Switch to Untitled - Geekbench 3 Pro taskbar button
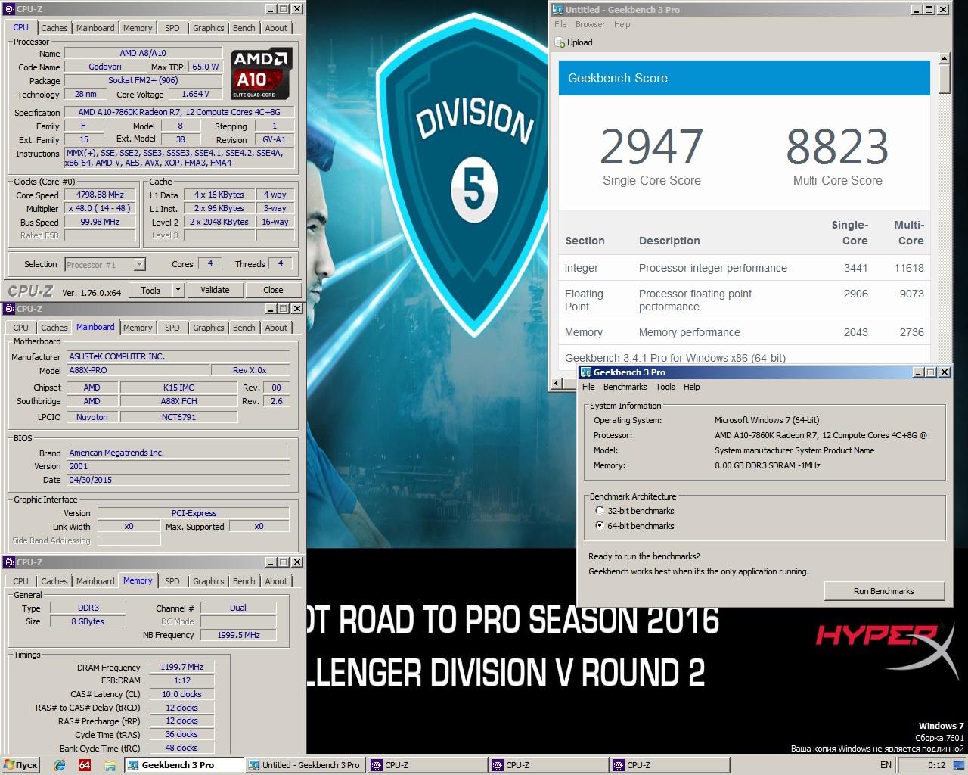 click(306, 765)
